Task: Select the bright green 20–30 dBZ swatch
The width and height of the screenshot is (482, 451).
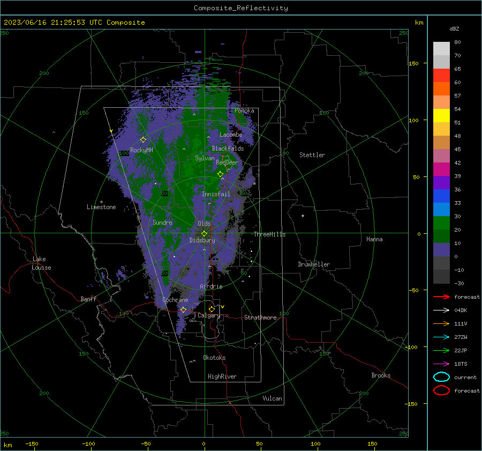Action: click(x=441, y=223)
